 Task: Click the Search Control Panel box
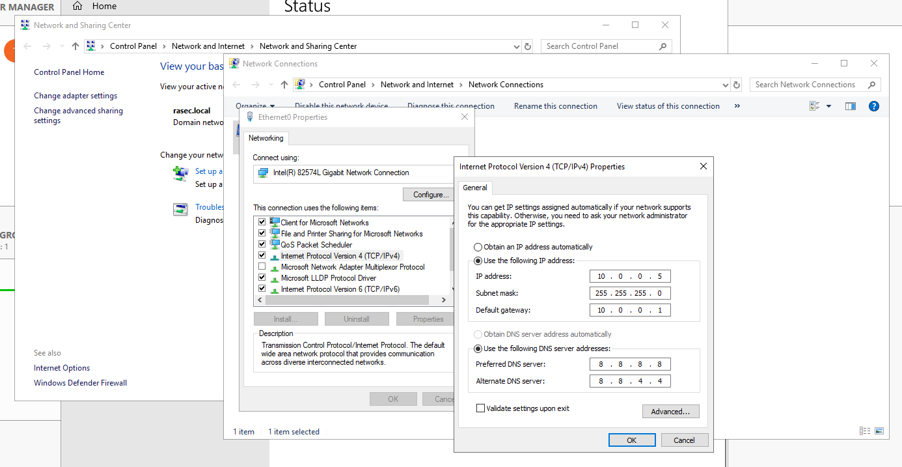[606, 46]
